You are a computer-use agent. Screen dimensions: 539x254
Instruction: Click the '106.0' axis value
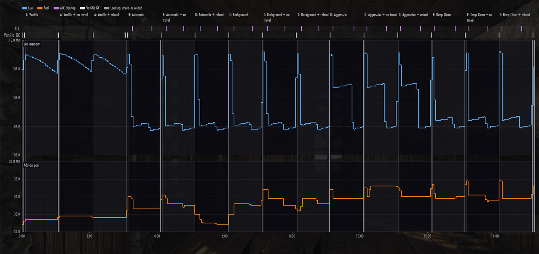pos(16,98)
